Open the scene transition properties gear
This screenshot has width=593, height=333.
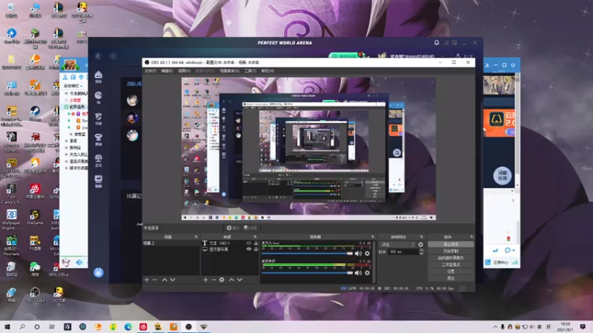[420, 245]
